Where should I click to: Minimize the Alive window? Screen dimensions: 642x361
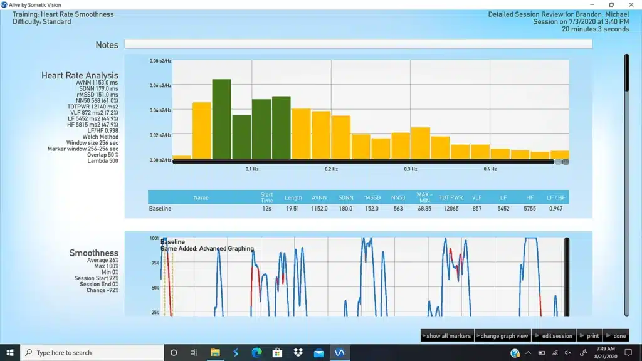pyautogui.click(x=592, y=4)
